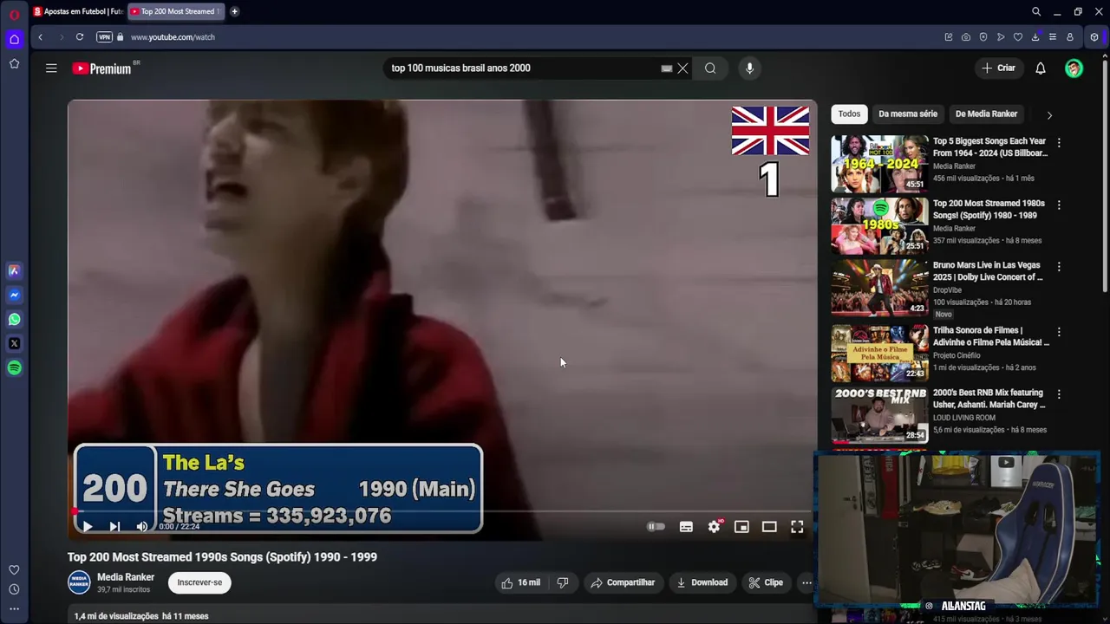The image size is (1110, 624).
Task: Reload the YouTube page
Action: [79, 37]
